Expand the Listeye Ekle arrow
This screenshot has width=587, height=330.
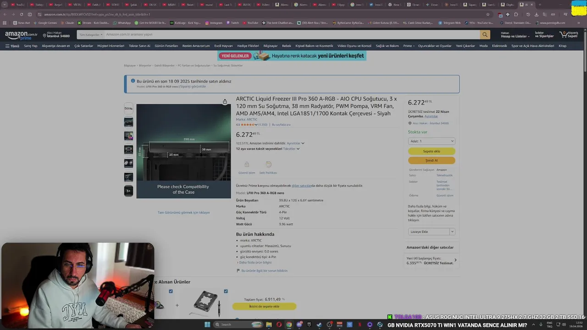coord(452,231)
